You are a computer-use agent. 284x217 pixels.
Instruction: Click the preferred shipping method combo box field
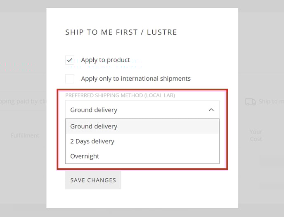tap(142, 110)
